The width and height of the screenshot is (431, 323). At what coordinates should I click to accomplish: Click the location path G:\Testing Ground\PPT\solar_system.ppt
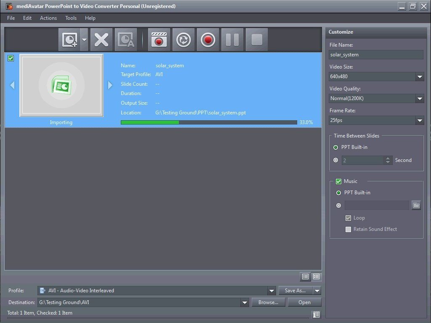(x=200, y=113)
